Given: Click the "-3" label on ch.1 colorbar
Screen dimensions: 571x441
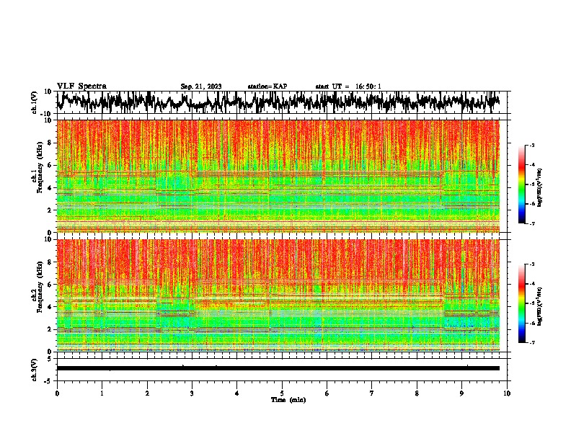Looking at the screenshot, I should click(x=532, y=145).
